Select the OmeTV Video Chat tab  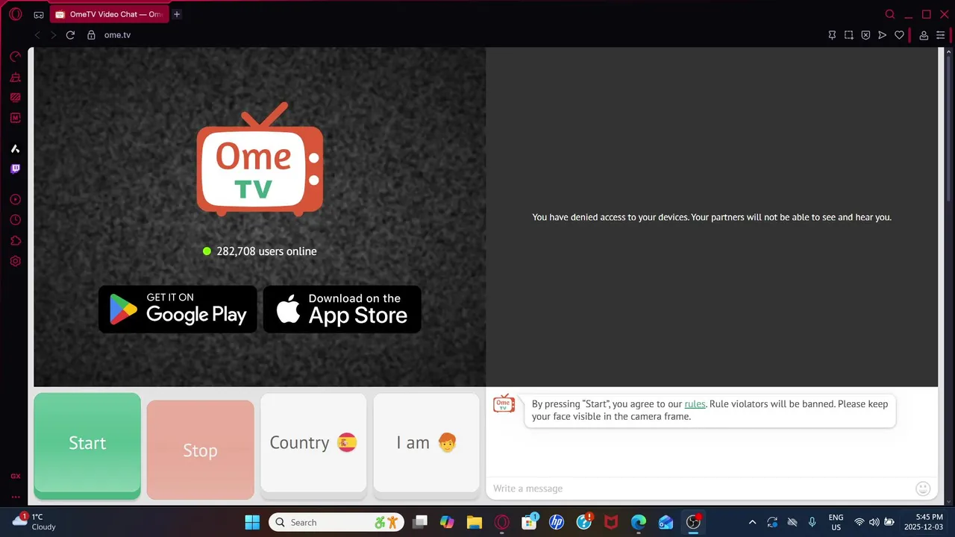pyautogui.click(x=110, y=14)
